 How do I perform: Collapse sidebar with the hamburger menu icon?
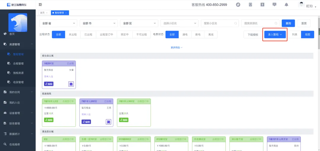point(40,4)
